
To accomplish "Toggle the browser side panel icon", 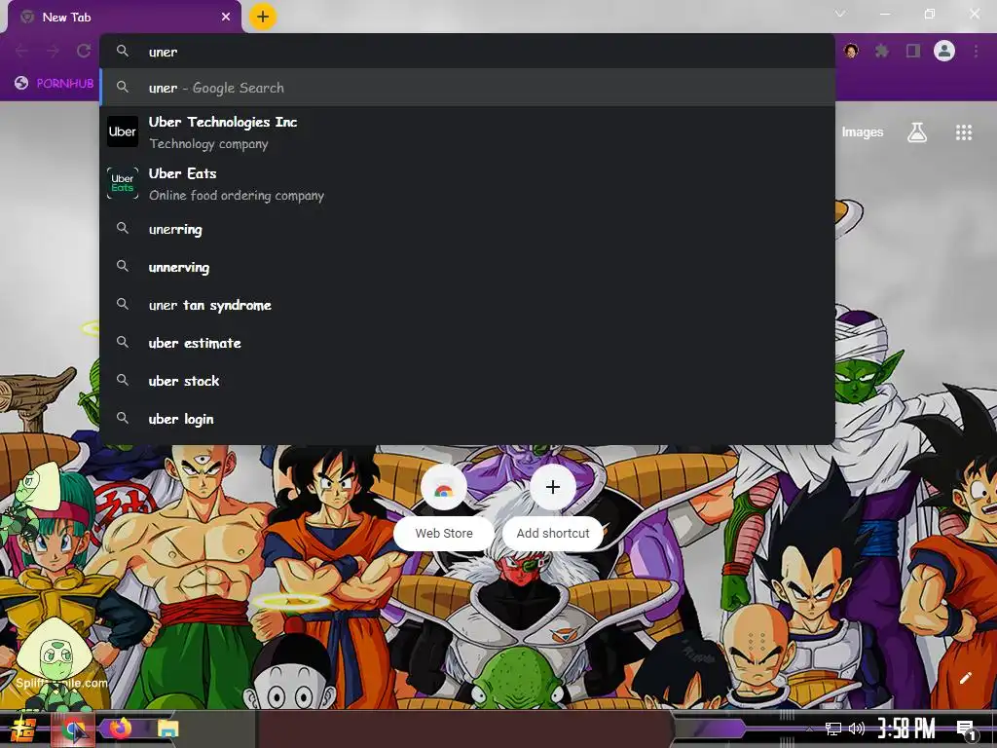I will click(x=913, y=51).
